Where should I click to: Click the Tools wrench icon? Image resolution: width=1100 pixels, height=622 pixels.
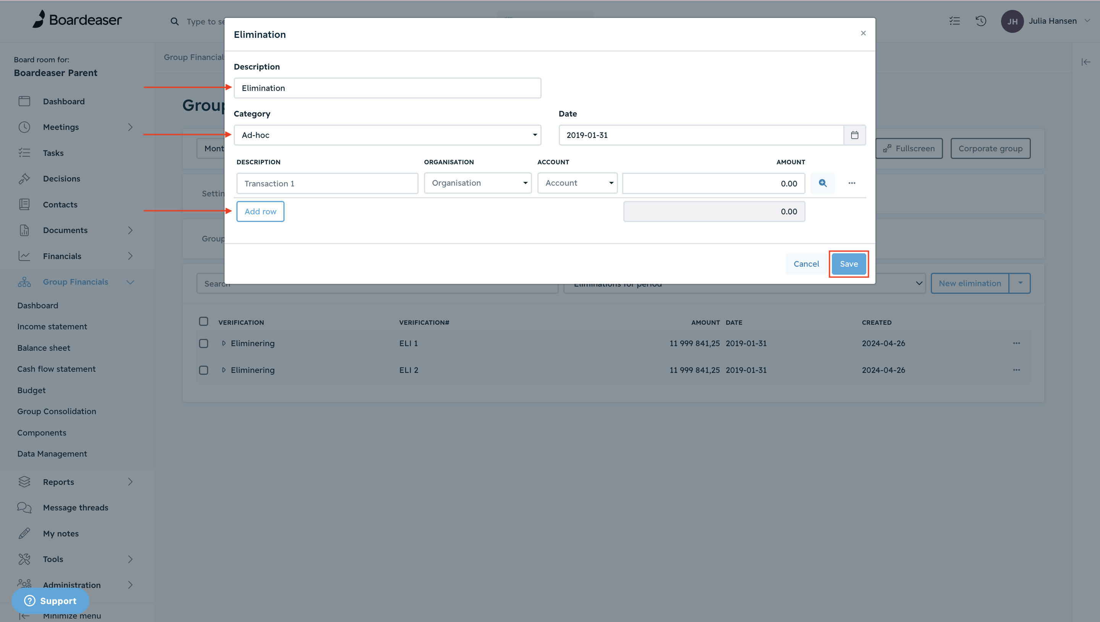click(24, 559)
